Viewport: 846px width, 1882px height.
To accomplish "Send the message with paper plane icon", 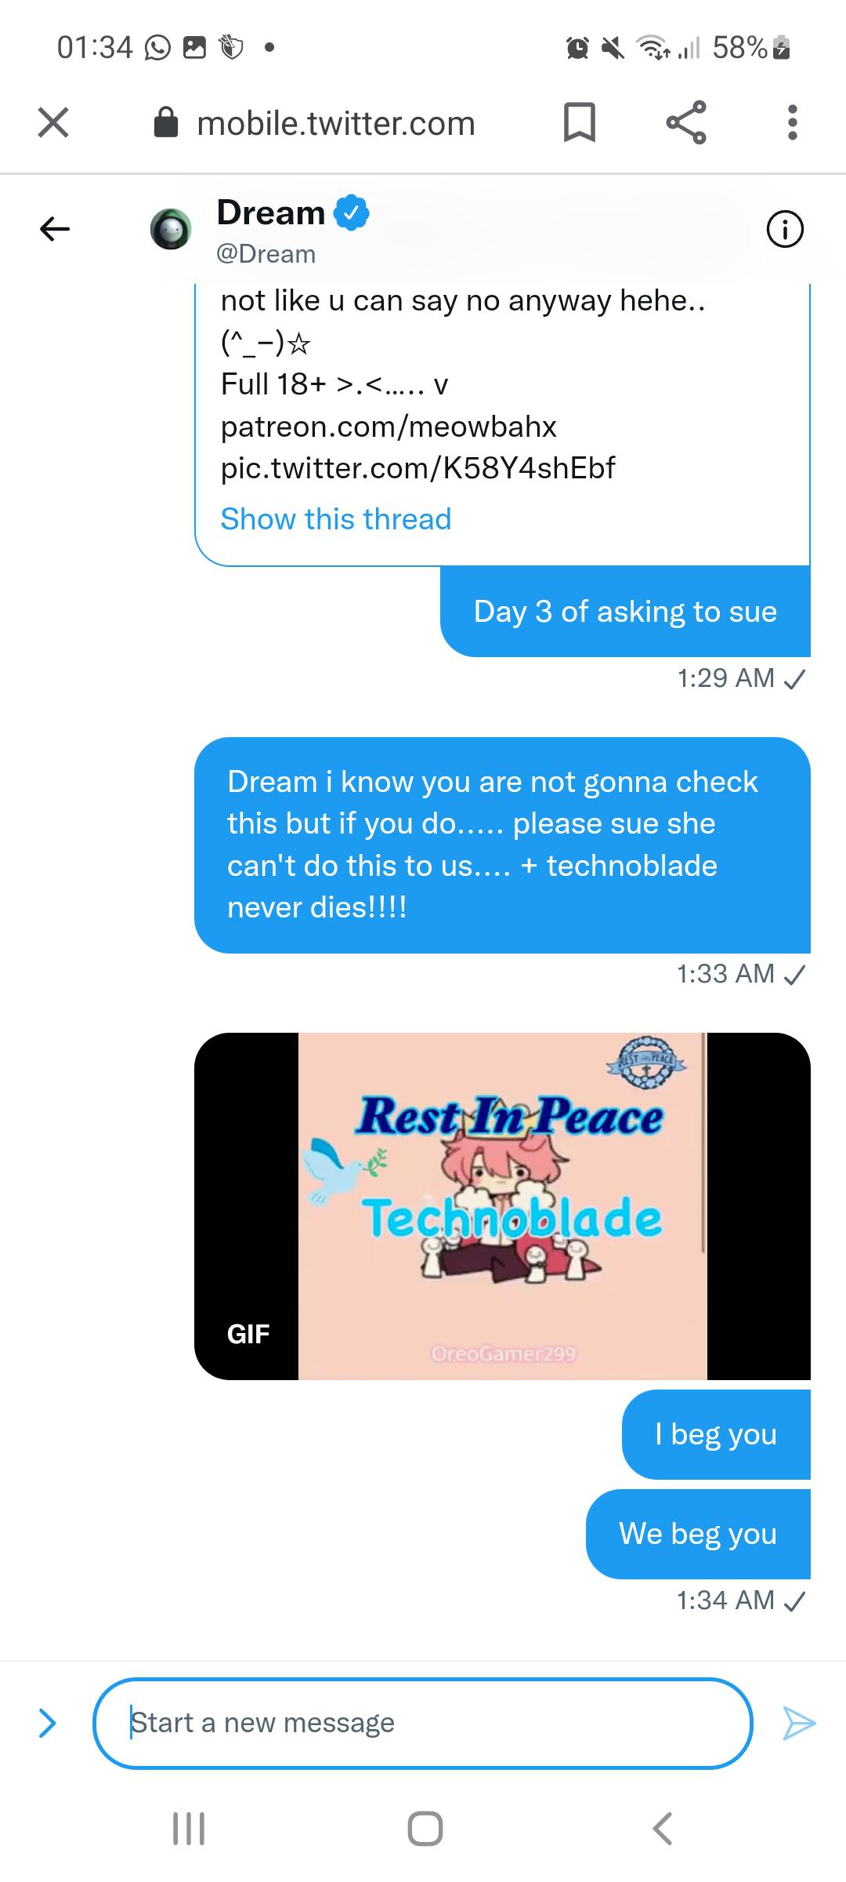I will click(799, 1723).
